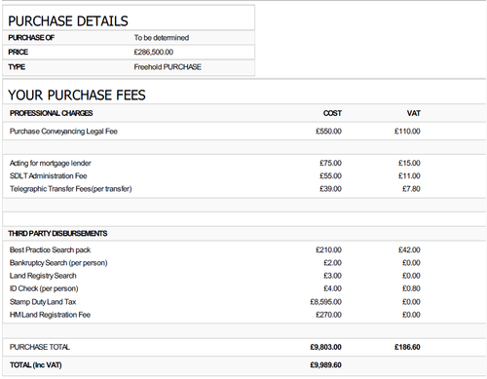Viewport: 487px width, 379px height.
Task: Click the £42.00 VAT value
Action: (x=409, y=250)
